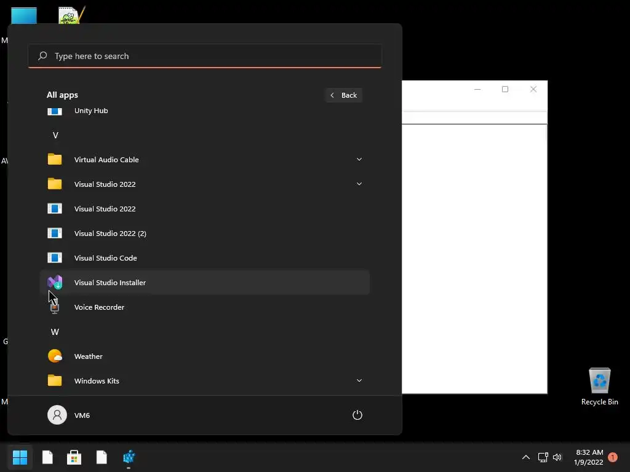This screenshot has width=630, height=472.
Task: Click Unity Hub text label
Action: pos(91,111)
